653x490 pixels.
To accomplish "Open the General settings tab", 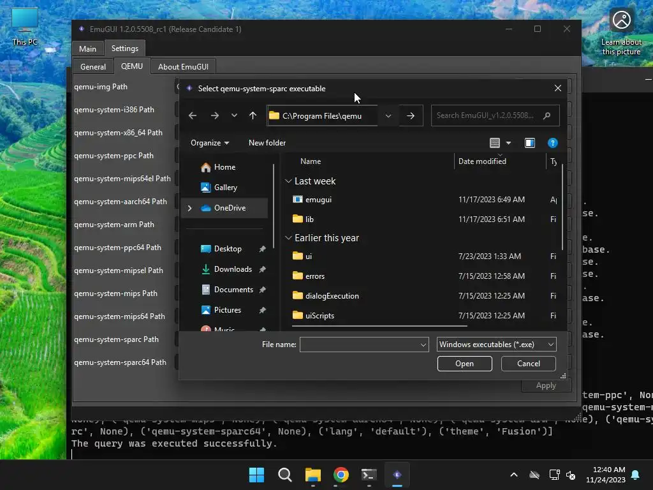I will coord(93,66).
